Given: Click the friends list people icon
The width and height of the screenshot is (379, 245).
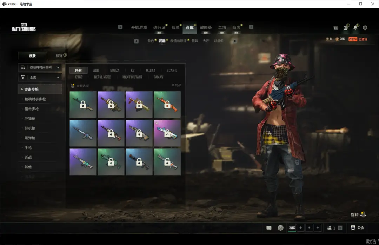Looking at the screenshot, I should 329,228.
